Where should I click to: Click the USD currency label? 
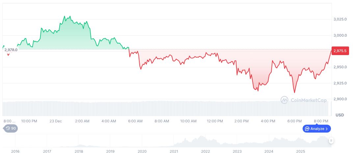[339, 115]
